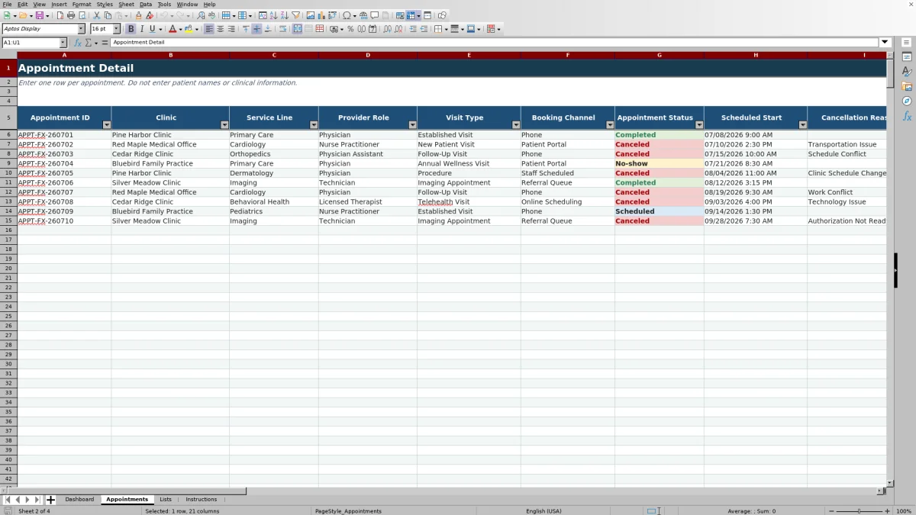Click the Freeze Rows and Columns icon
Image resolution: width=916 pixels, height=515 pixels.
click(411, 15)
